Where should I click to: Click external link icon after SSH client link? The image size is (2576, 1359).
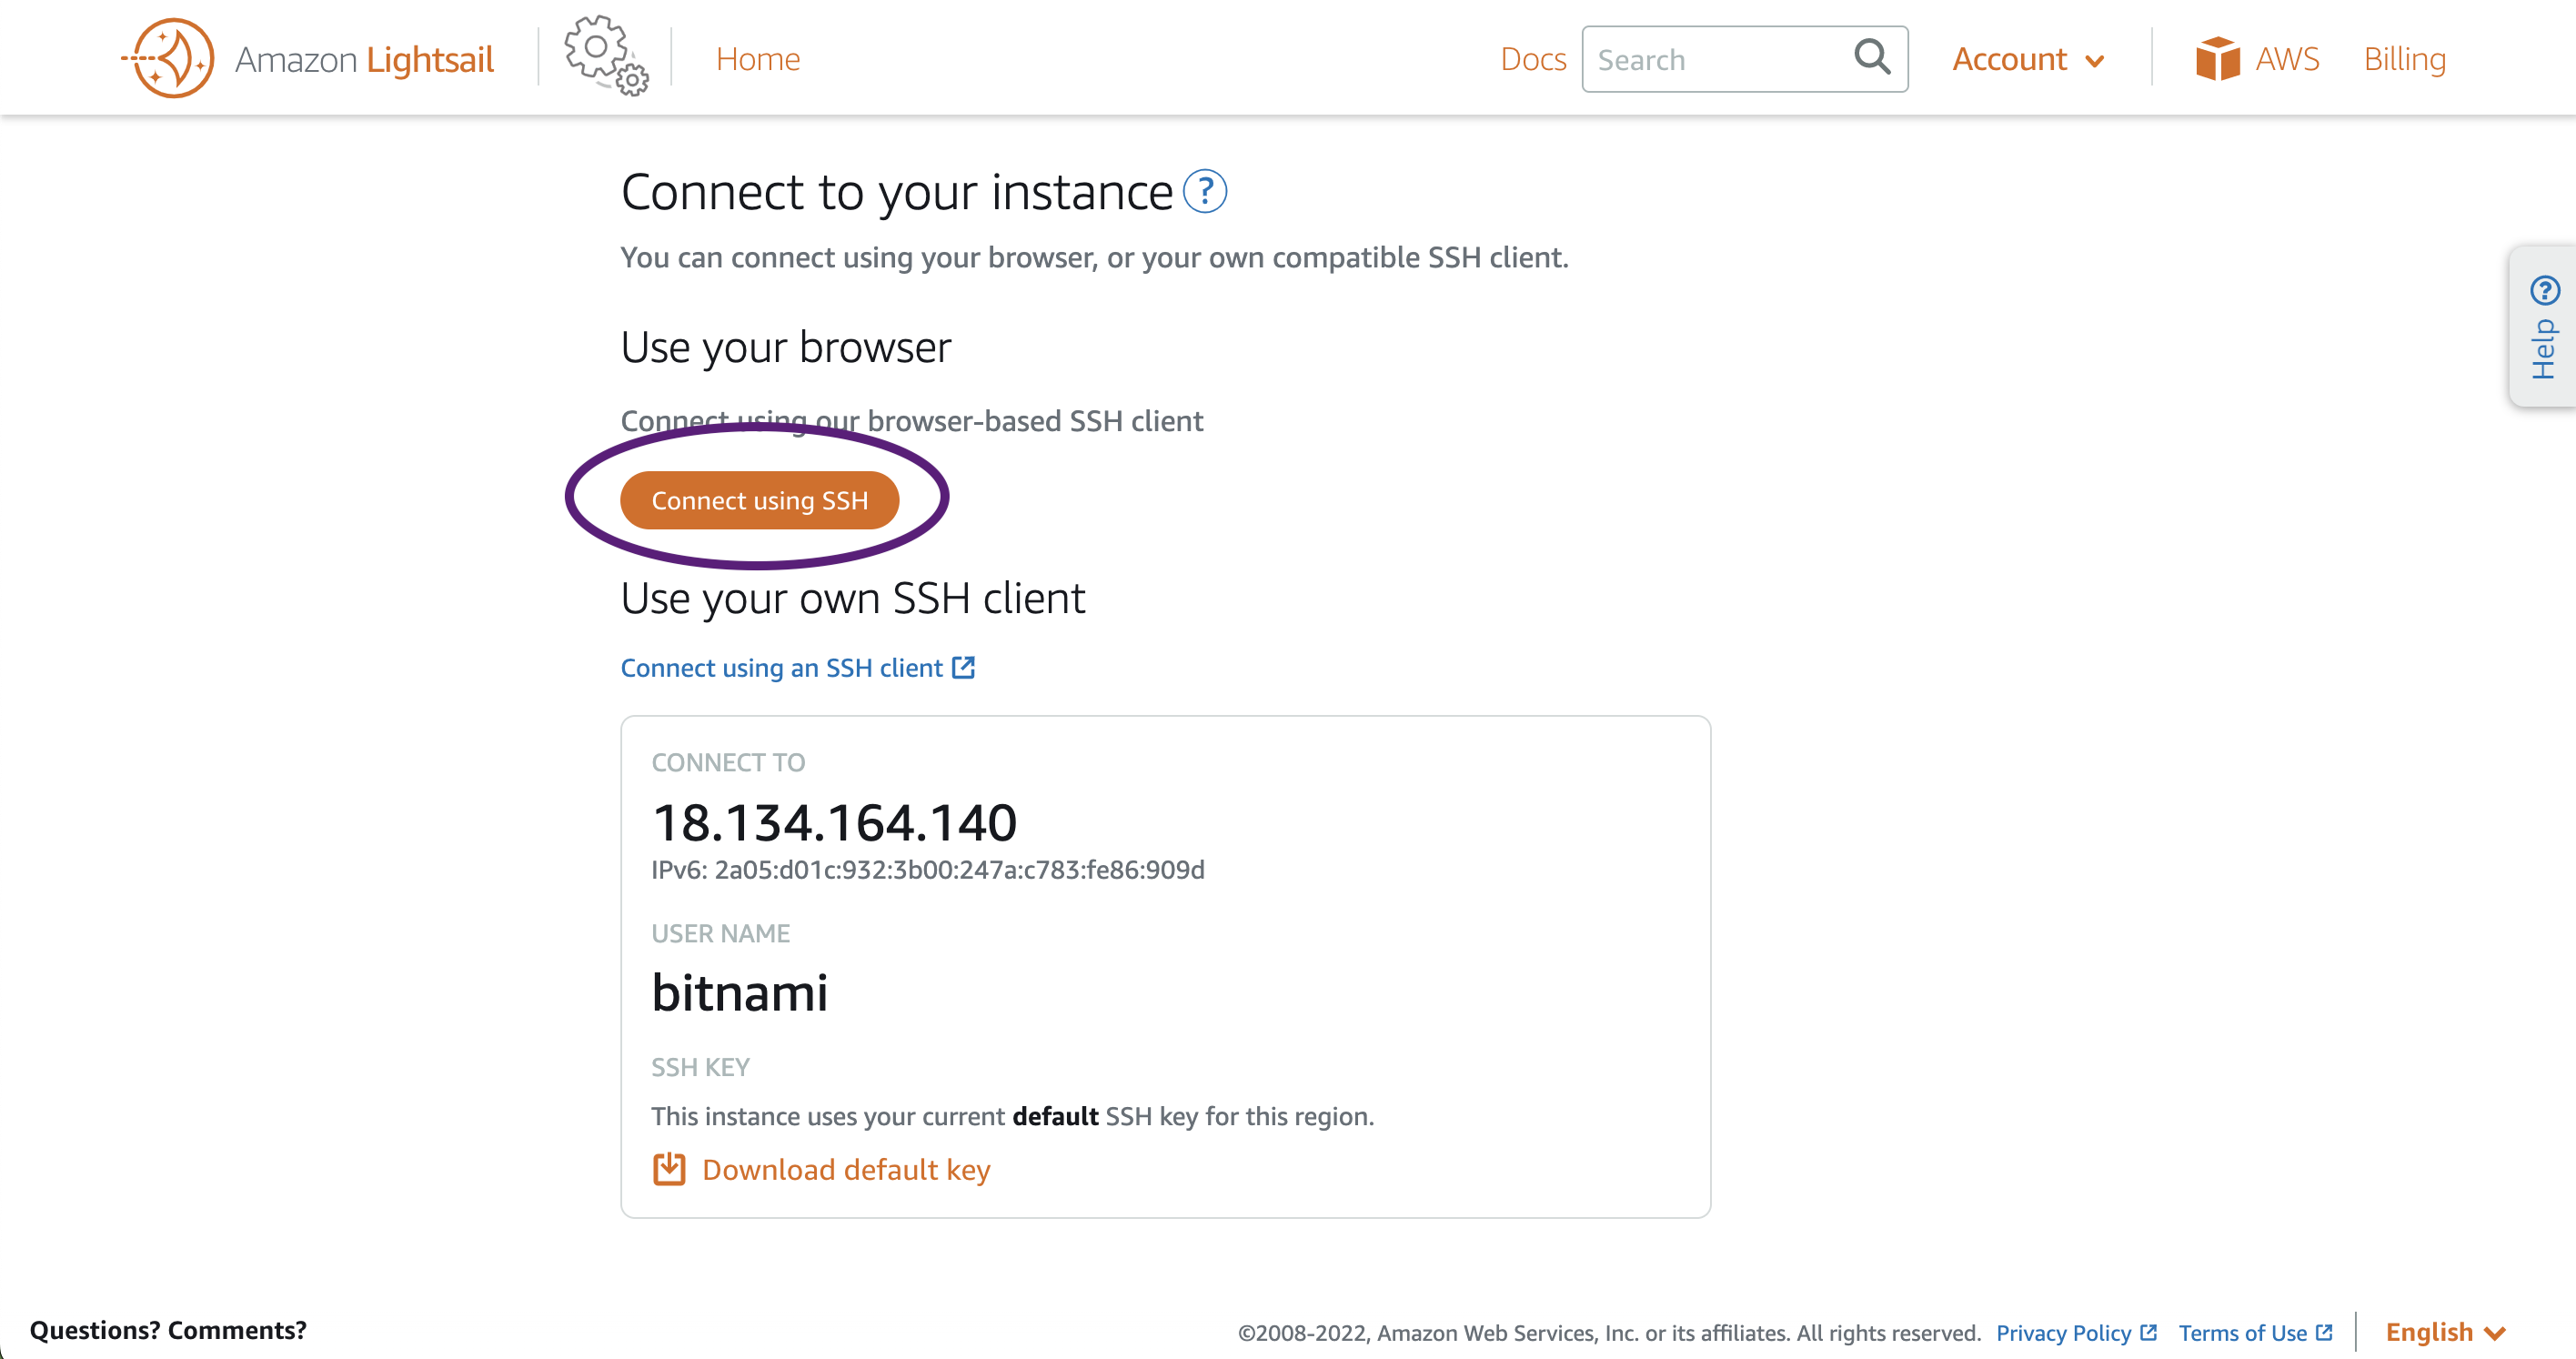pyautogui.click(x=963, y=667)
